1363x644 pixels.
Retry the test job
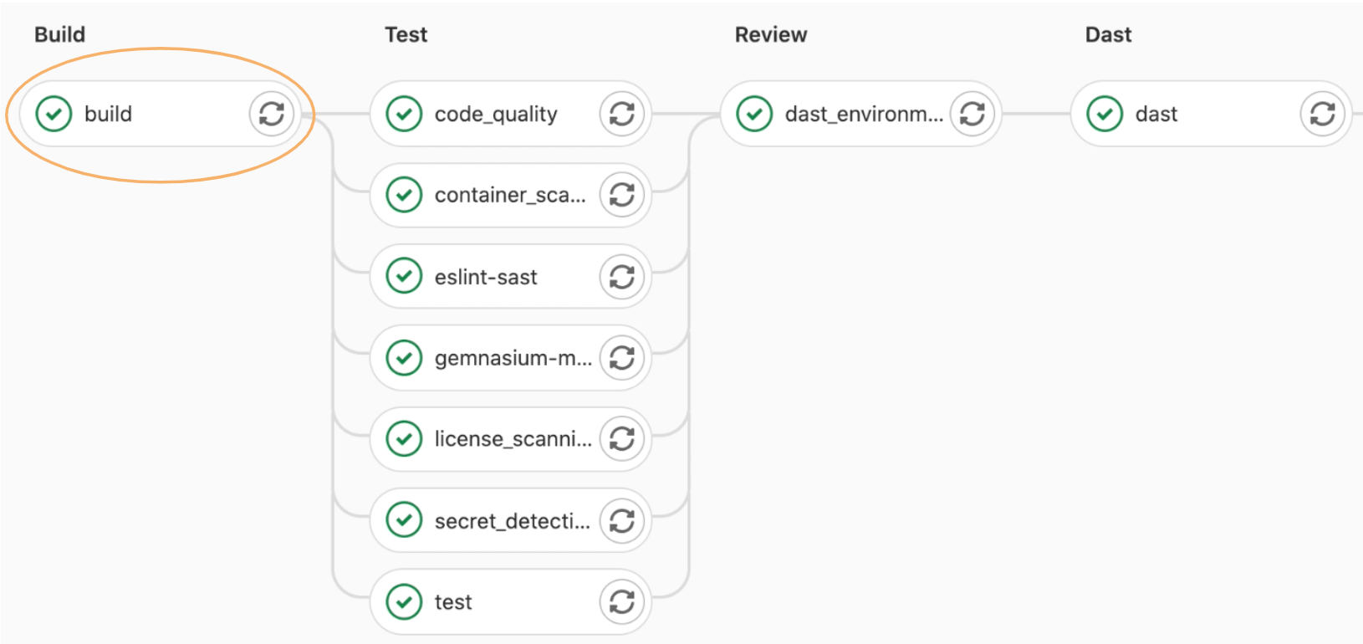pyautogui.click(x=622, y=601)
